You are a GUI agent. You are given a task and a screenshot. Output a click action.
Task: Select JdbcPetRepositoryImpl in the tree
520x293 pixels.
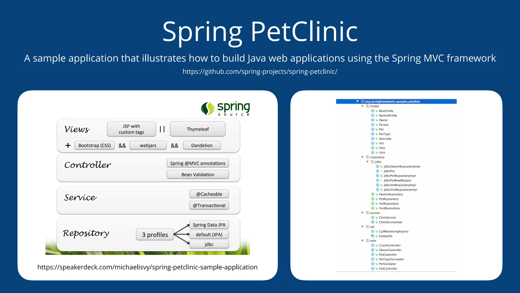coord(400,176)
